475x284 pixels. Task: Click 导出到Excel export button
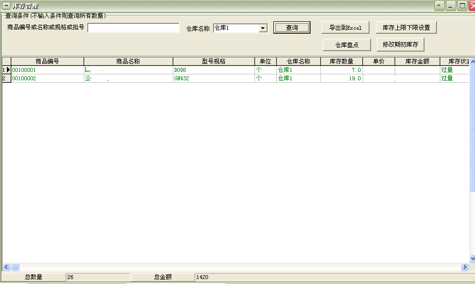(x=345, y=28)
